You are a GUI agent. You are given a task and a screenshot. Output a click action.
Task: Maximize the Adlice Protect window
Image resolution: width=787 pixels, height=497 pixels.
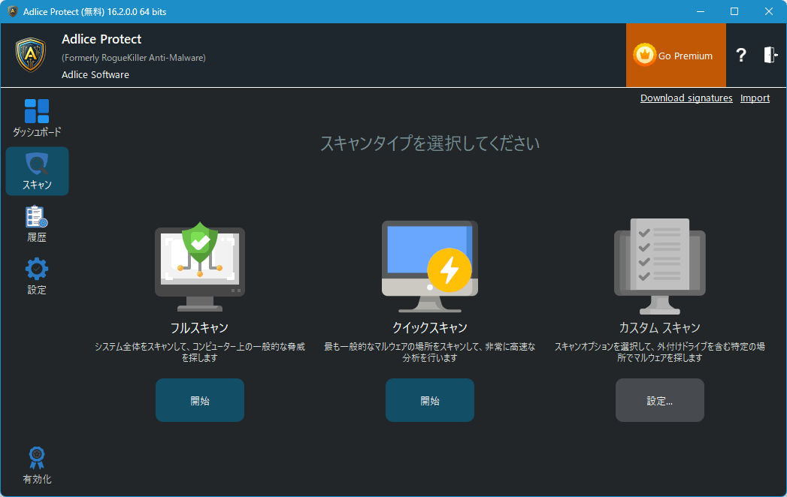tap(734, 11)
